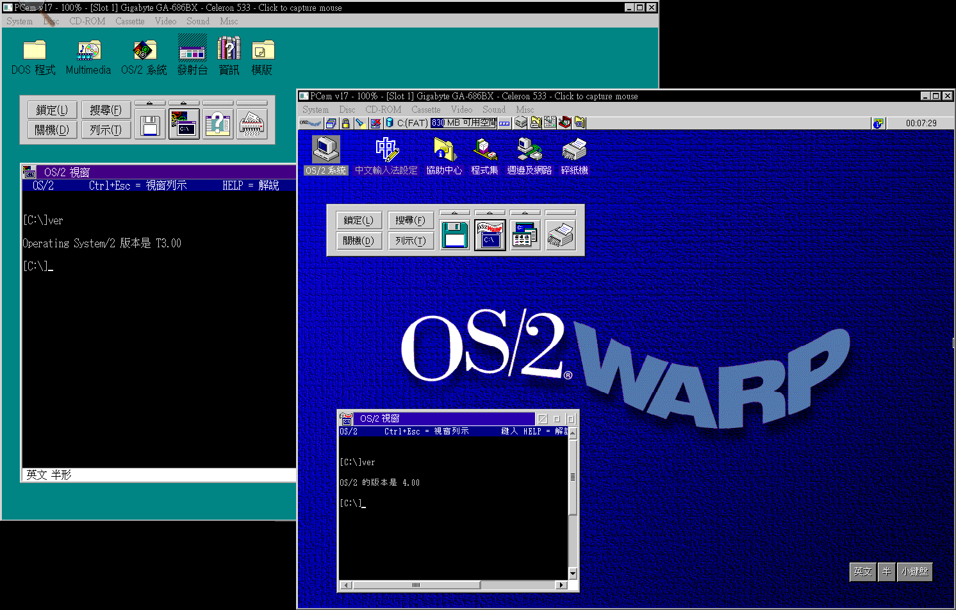Click the tray selector icon on WarpCenter
The image size is (956, 610).
(x=505, y=123)
